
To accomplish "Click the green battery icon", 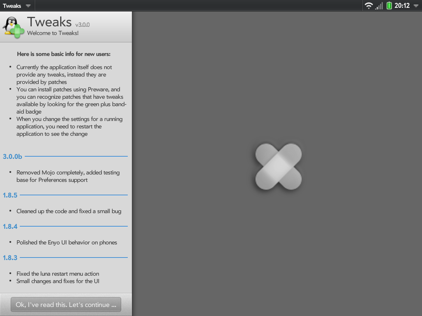I will pyautogui.click(x=389, y=6).
